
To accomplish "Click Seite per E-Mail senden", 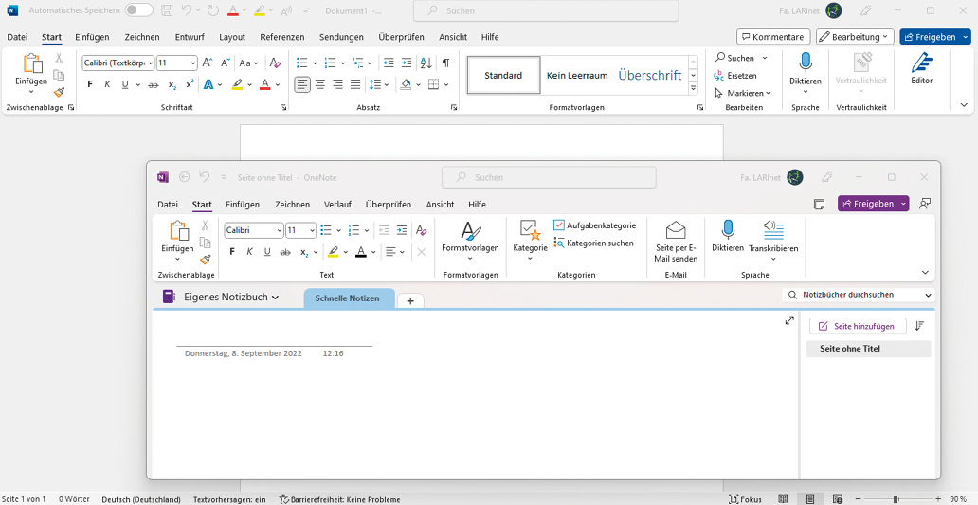I will coord(676,242).
